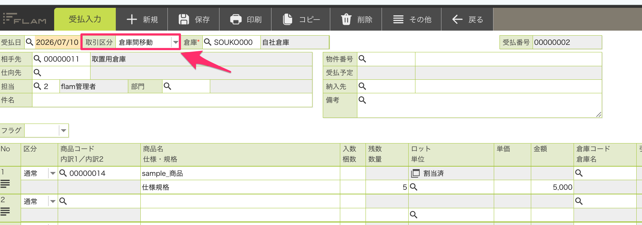
Task: Click the 5,000 amount cell
Action: click(x=552, y=187)
